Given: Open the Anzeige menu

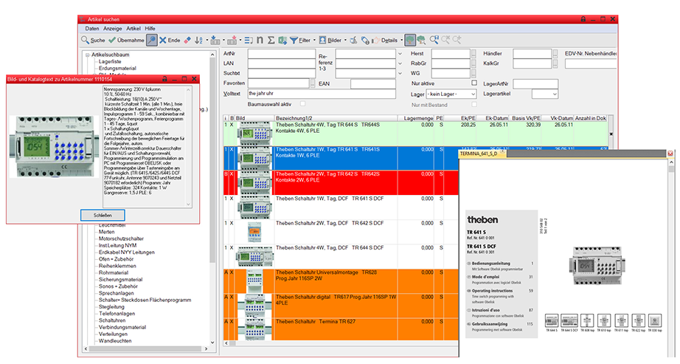Looking at the screenshot, I should pos(112,29).
